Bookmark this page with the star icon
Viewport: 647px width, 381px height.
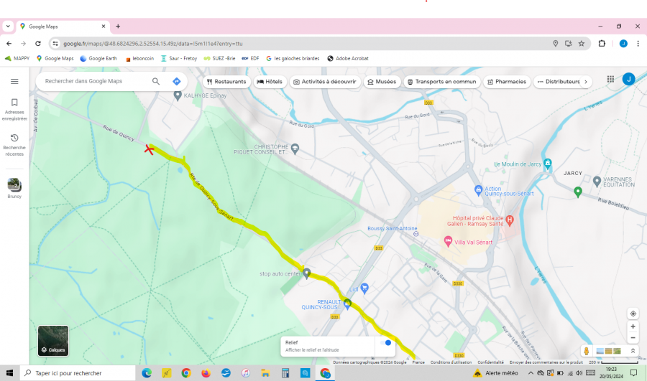582,44
